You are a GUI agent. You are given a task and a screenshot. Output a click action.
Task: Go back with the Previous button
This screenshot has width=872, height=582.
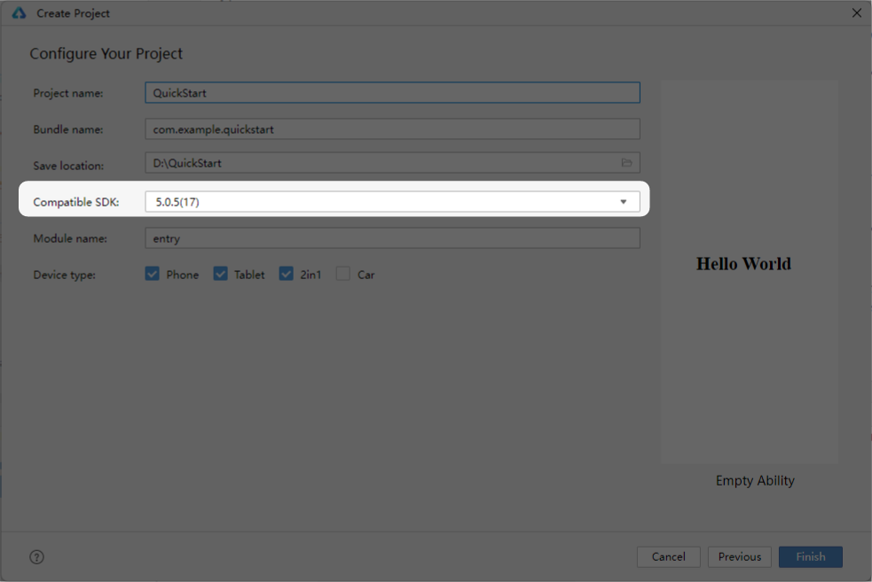[739, 556]
